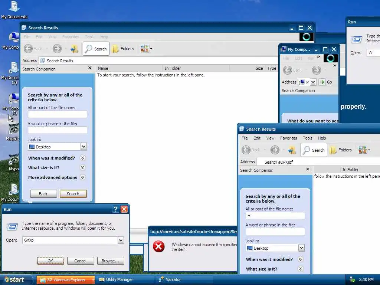Open the Favorites menu in the front Search Results window
The width and height of the screenshot is (380, 285).
tap(288, 138)
